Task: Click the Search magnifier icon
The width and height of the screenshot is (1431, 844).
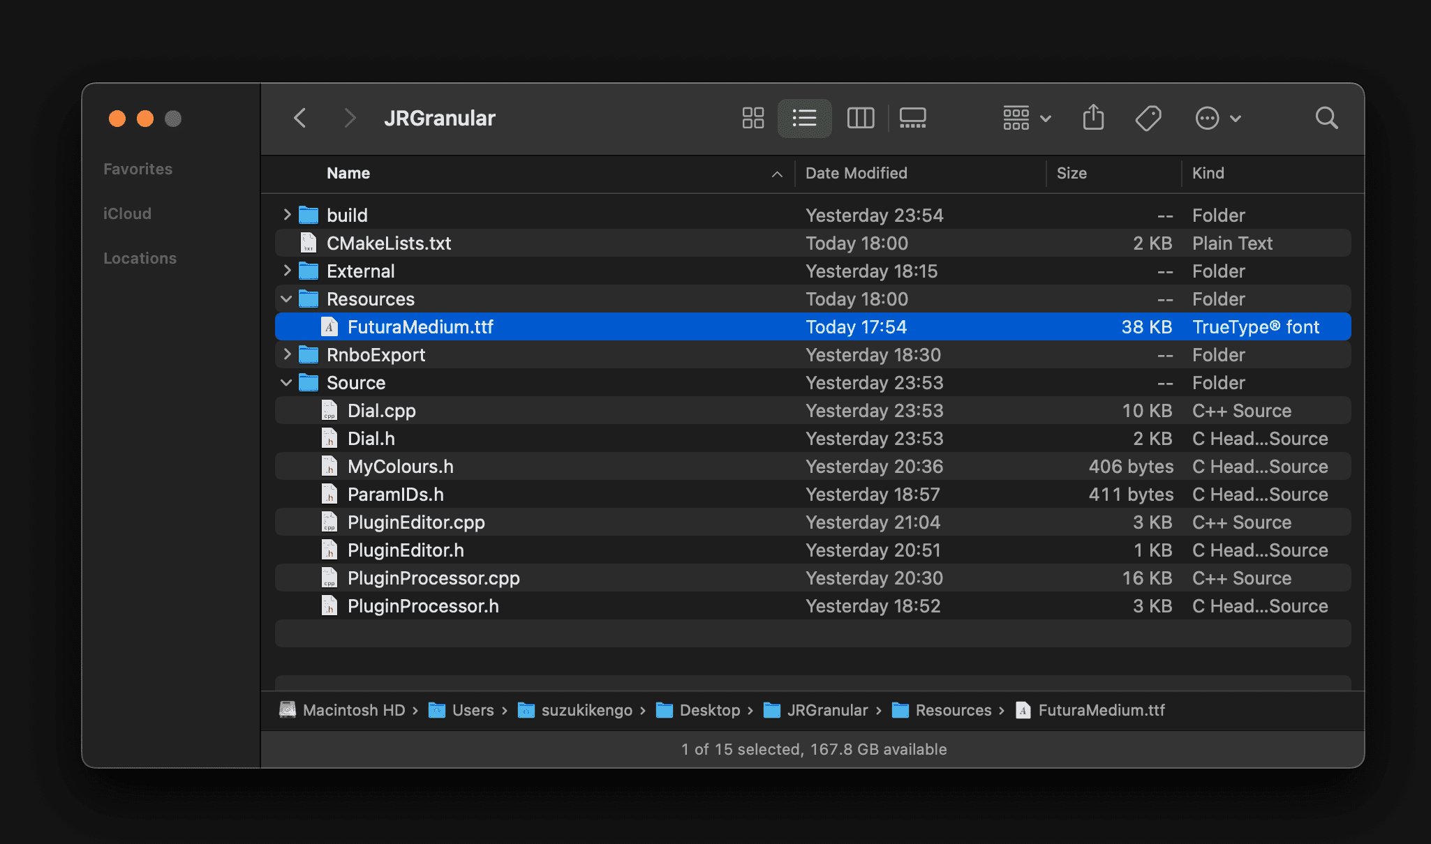Action: coord(1326,118)
